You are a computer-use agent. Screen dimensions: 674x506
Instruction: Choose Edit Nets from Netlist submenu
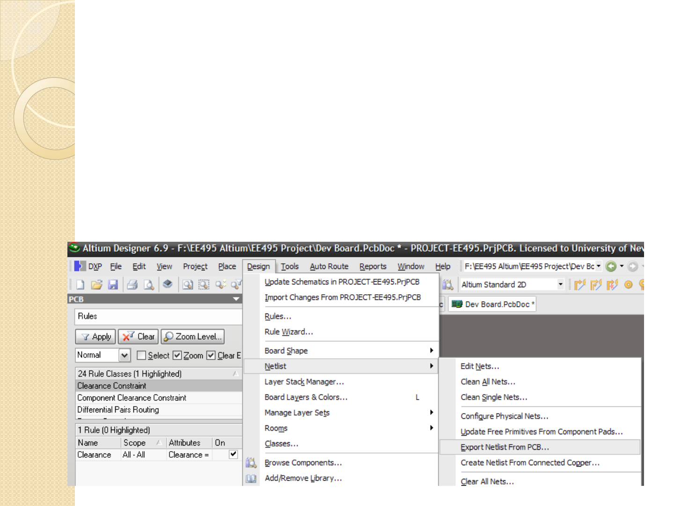[x=540, y=366]
